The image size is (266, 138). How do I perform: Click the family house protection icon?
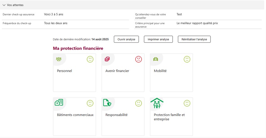pos(157,103)
